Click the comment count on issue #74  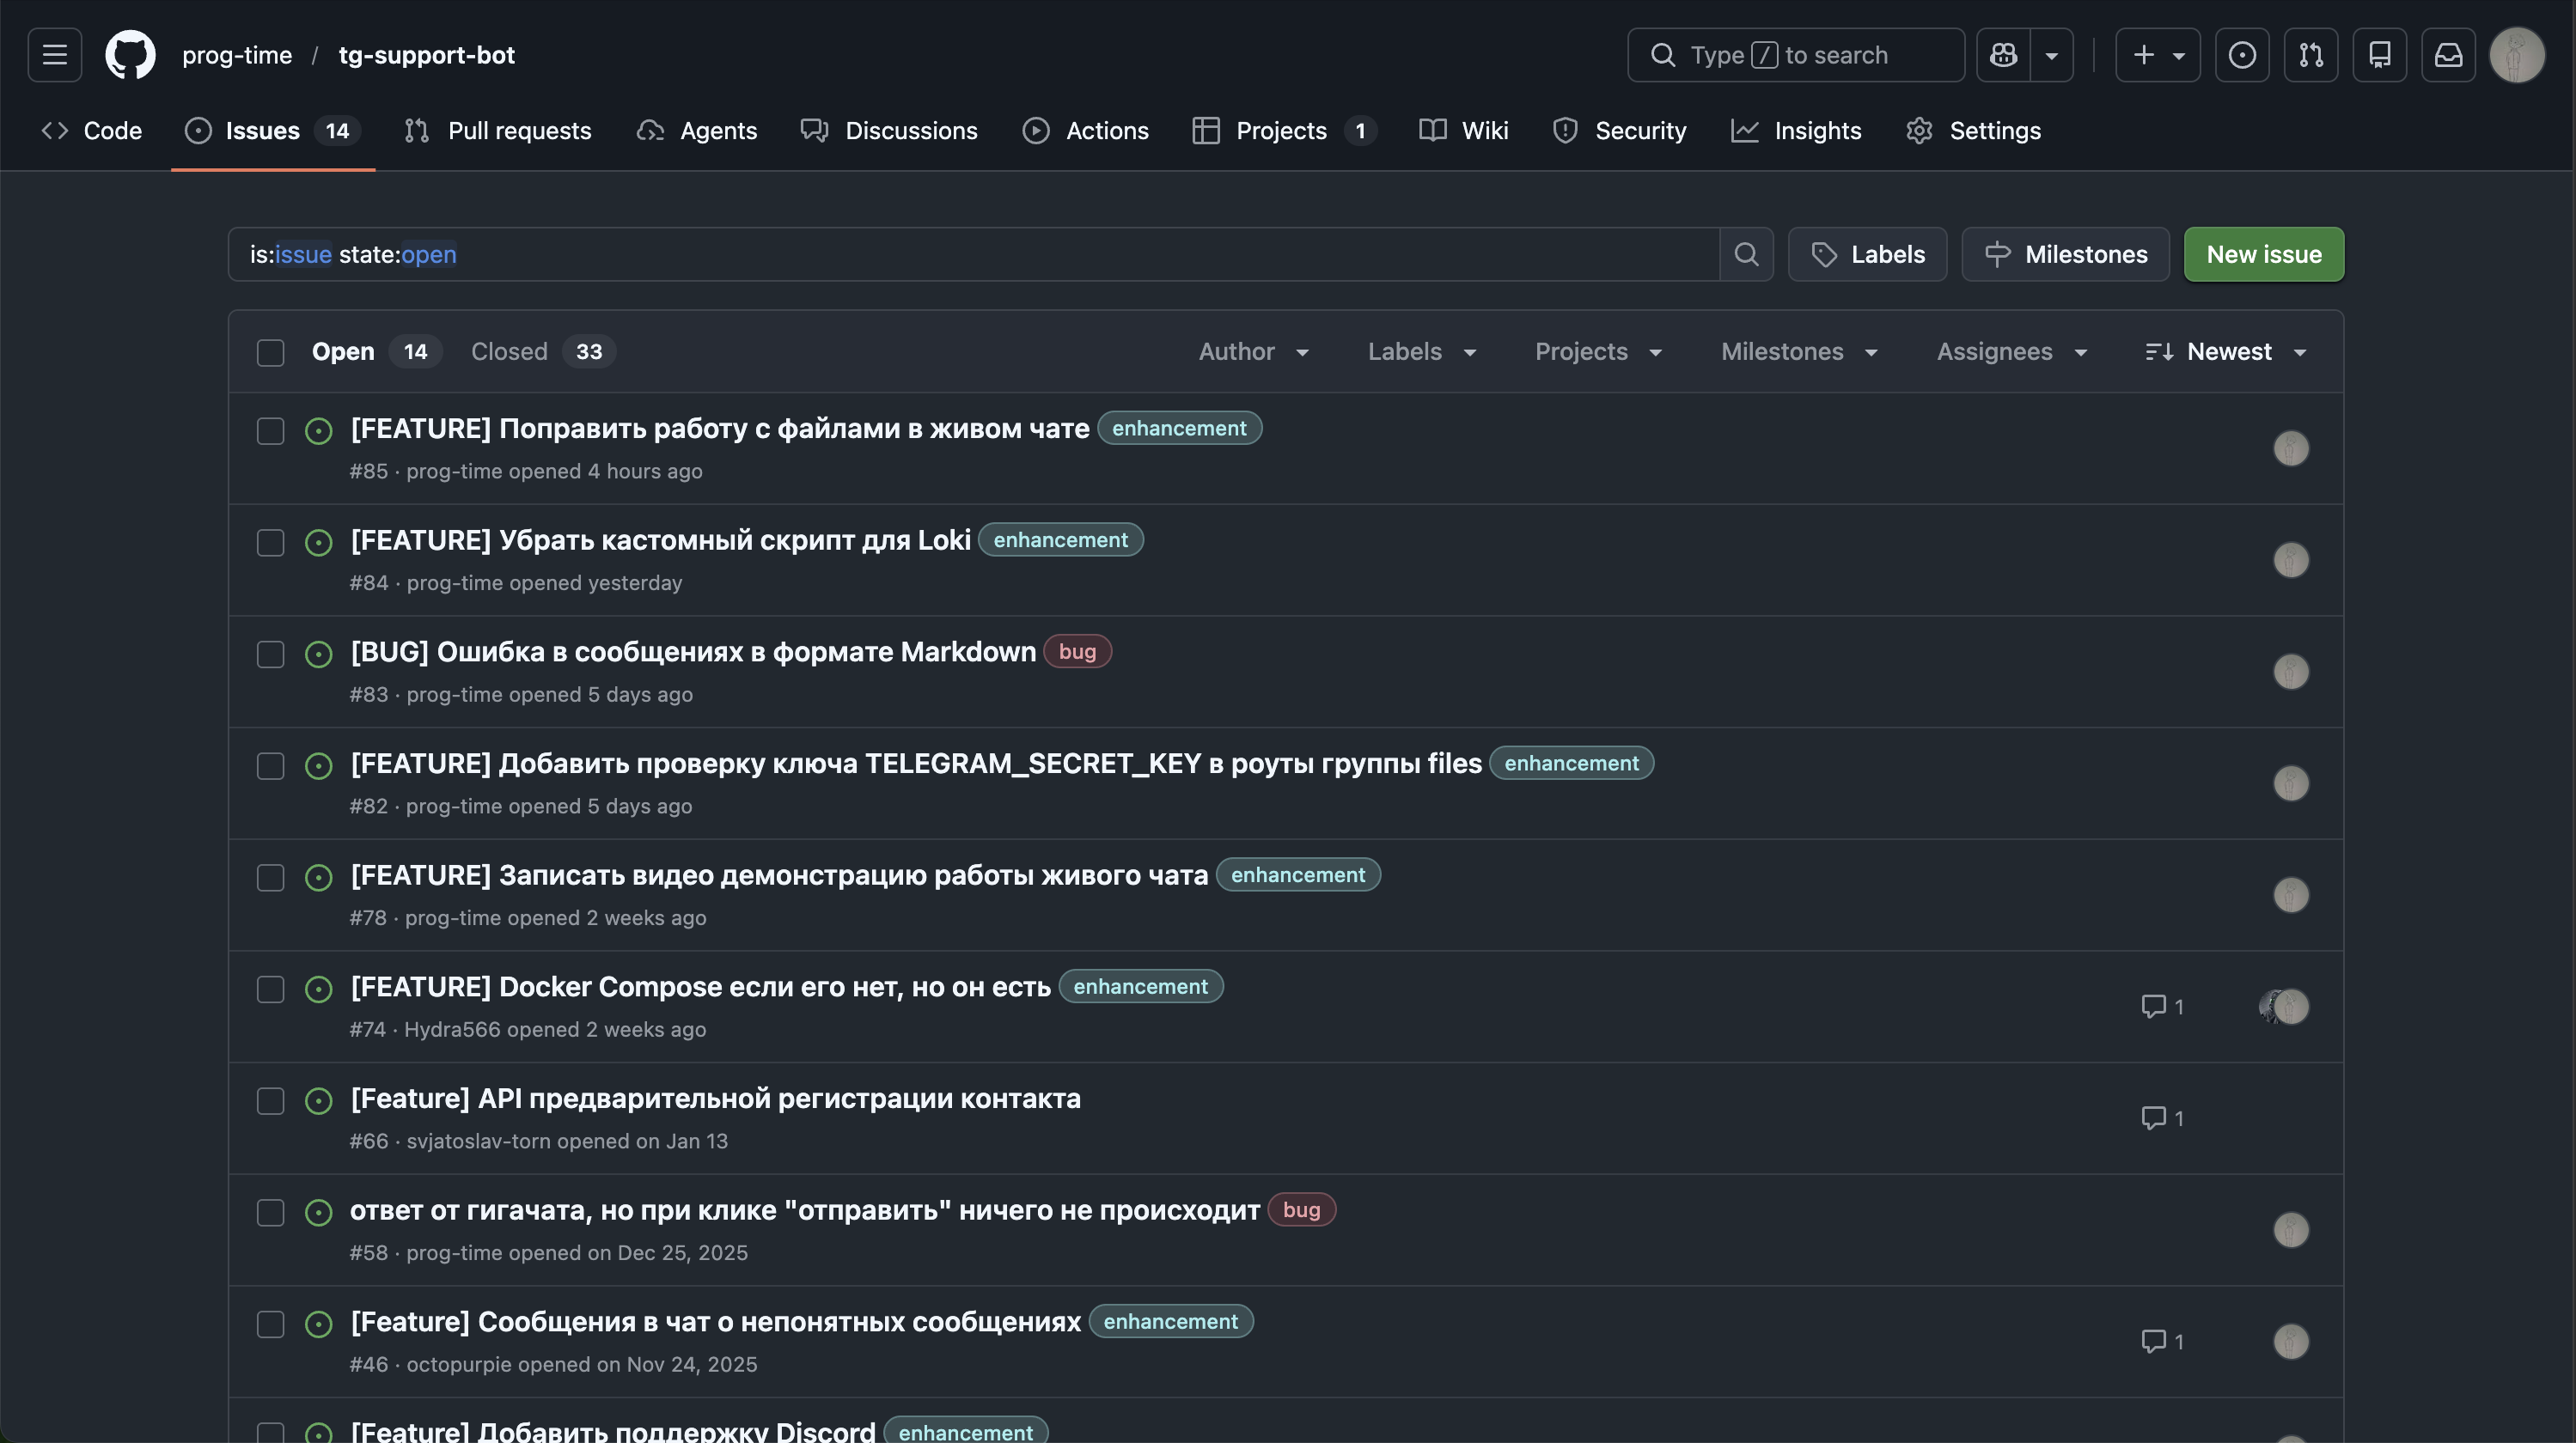pyautogui.click(x=2161, y=1007)
